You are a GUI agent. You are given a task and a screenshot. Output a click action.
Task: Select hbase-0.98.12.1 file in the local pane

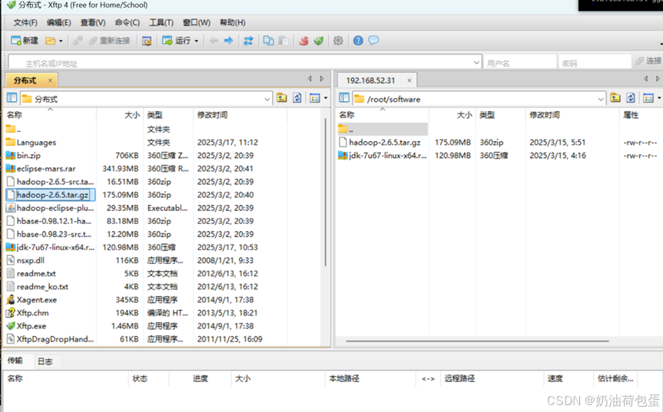54,221
